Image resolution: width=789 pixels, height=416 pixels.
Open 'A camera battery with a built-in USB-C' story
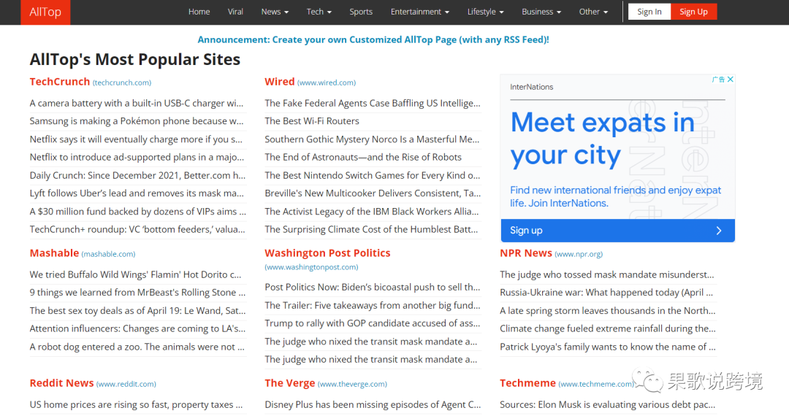[x=137, y=103]
